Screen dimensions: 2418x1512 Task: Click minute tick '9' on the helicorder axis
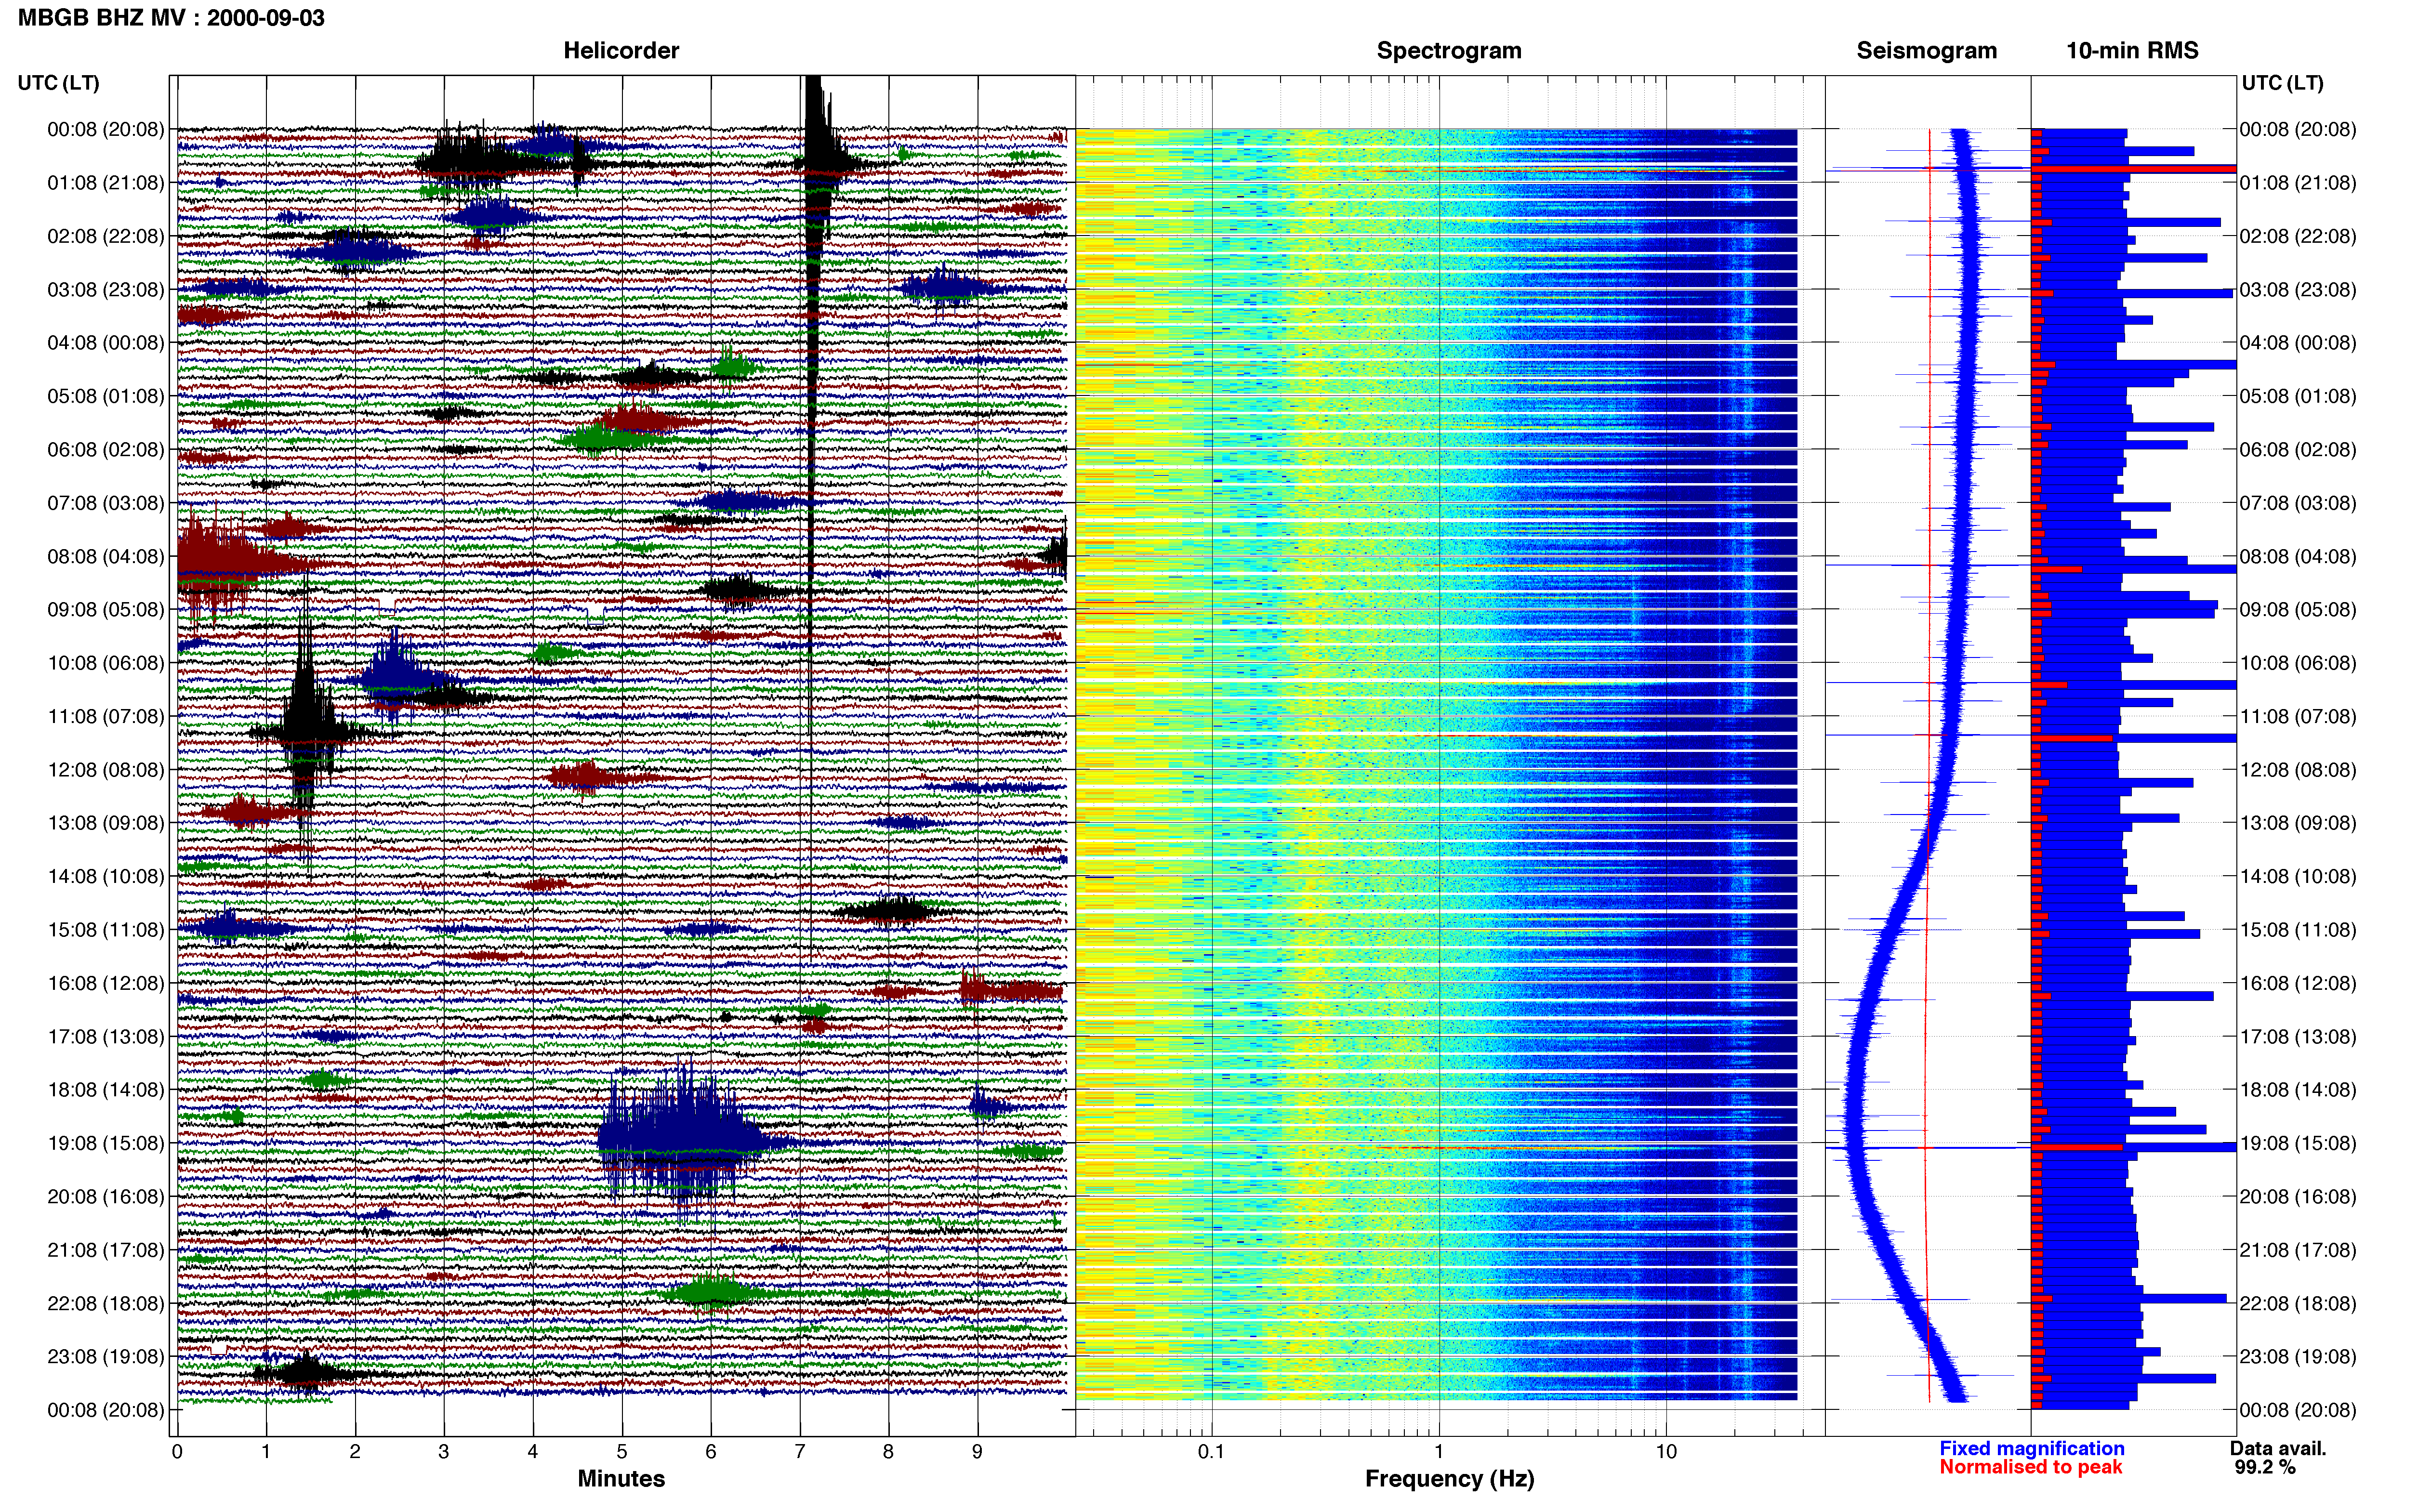coord(977,1452)
